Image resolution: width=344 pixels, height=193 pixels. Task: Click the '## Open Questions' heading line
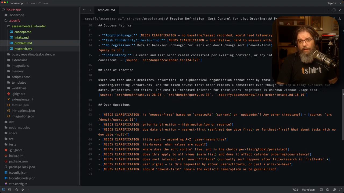pyautogui.click(x=114, y=105)
